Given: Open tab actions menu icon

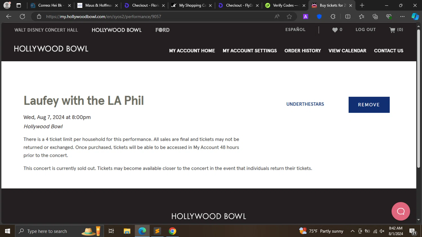Looking at the screenshot, I should coord(19,5).
